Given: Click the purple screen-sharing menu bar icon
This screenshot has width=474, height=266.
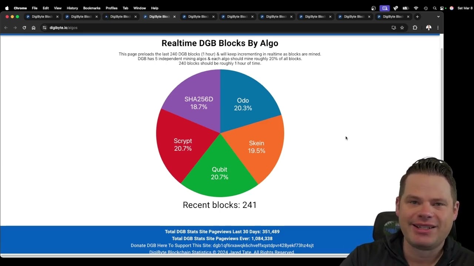Looking at the screenshot, I should [x=384, y=8].
